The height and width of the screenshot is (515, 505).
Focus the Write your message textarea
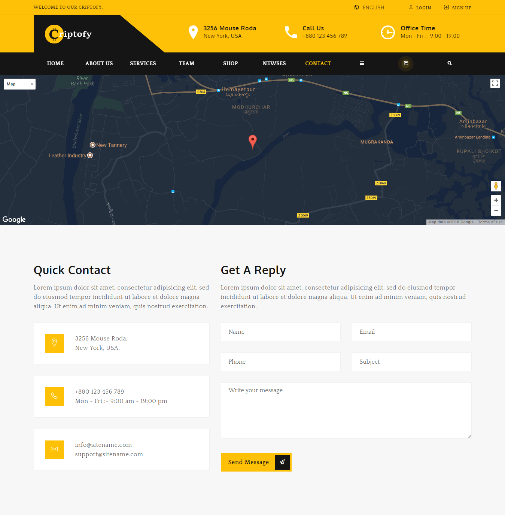[346, 410]
